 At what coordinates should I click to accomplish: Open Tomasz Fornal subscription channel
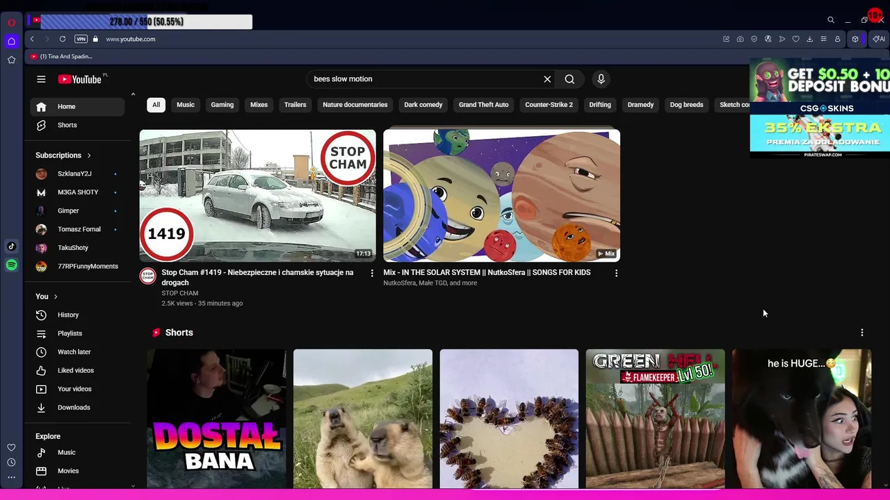(77, 229)
